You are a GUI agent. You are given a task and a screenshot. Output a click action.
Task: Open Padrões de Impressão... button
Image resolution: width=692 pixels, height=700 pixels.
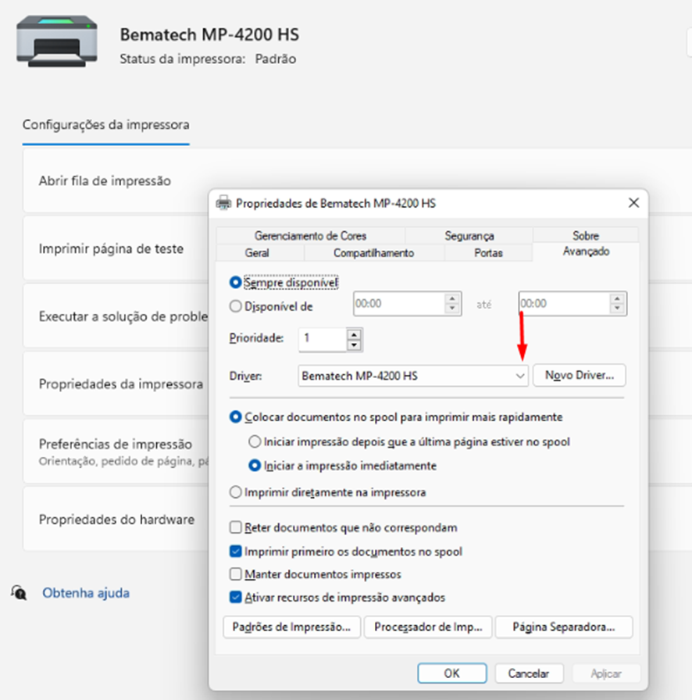[x=291, y=627]
